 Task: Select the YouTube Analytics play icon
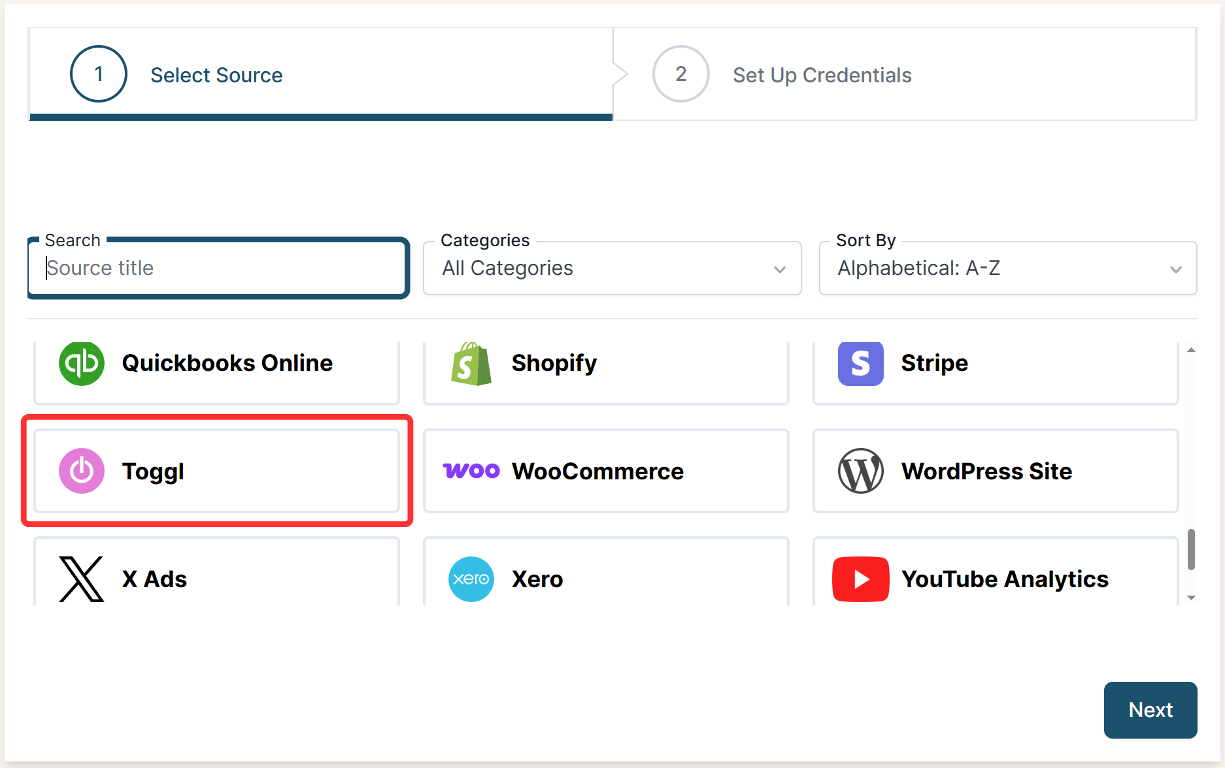click(x=860, y=579)
